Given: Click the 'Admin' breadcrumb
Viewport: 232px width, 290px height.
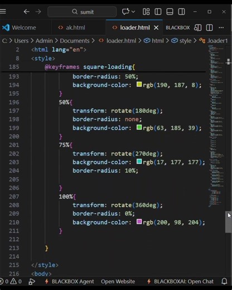Looking at the screenshot, I should 44,41.
